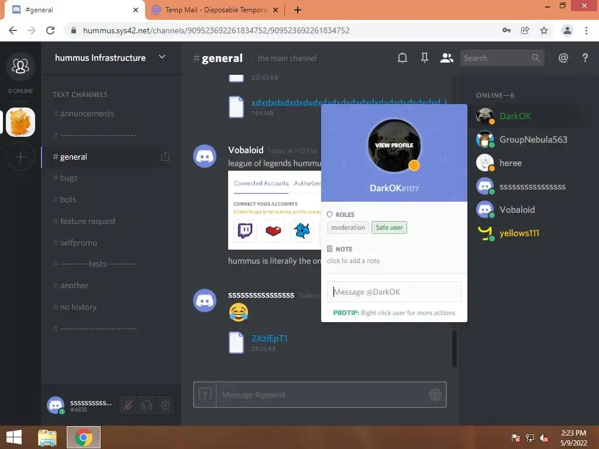Open the xdxdxdxd file link
The height and width of the screenshot is (449, 599).
(349, 103)
